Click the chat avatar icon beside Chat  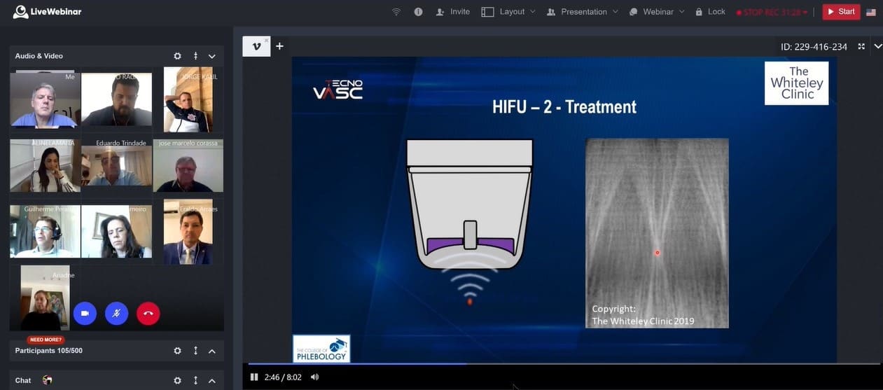47,380
